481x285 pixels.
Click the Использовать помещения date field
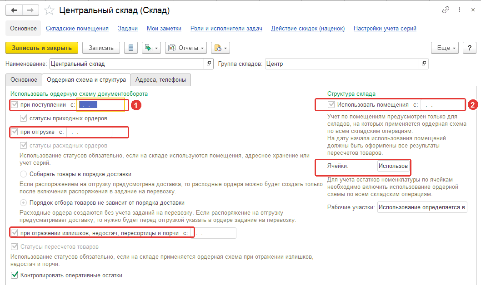[x=443, y=105]
